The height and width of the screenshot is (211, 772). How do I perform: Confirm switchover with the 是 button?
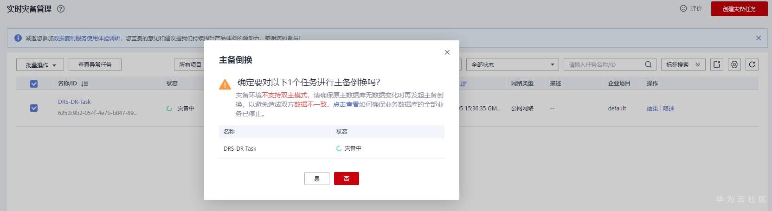[x=317, y=179]
